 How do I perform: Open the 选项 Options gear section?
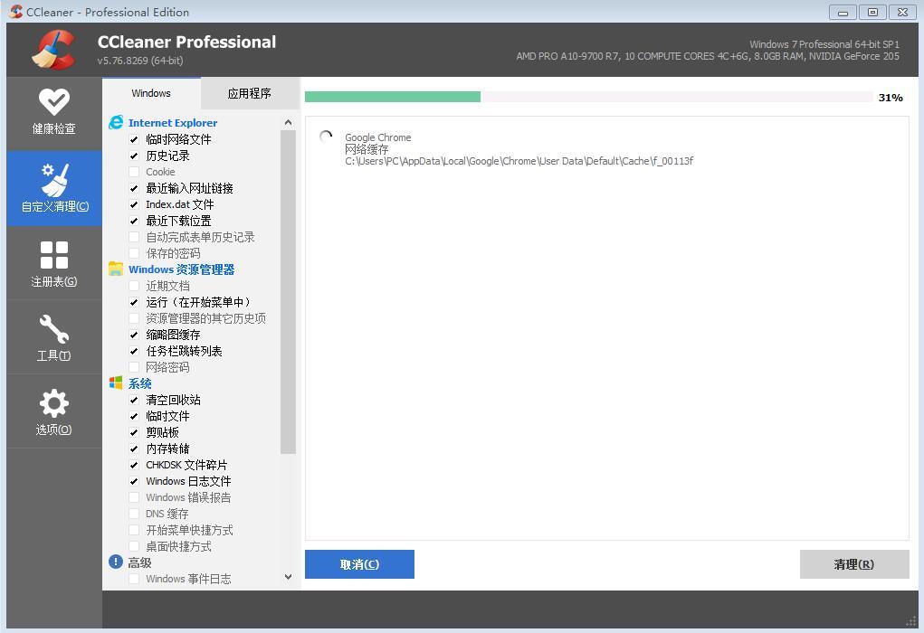pyautogui.click(x=53, y=411)
